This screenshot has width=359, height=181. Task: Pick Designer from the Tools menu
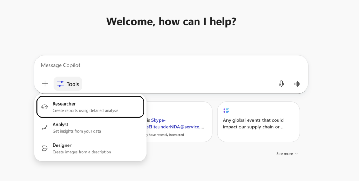pos(90,148)
